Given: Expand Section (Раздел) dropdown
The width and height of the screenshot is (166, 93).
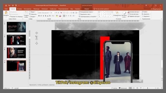Looking at the screenshot, I should (x=33, y=17).
